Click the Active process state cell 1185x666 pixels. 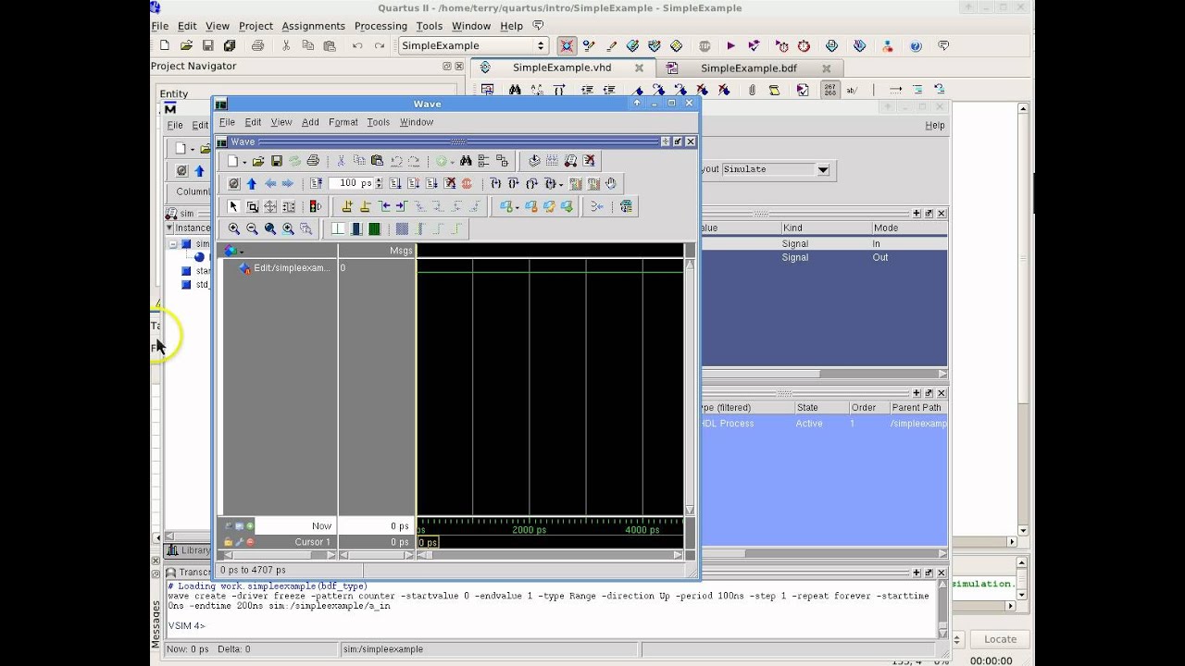click(x=809, y=424)
